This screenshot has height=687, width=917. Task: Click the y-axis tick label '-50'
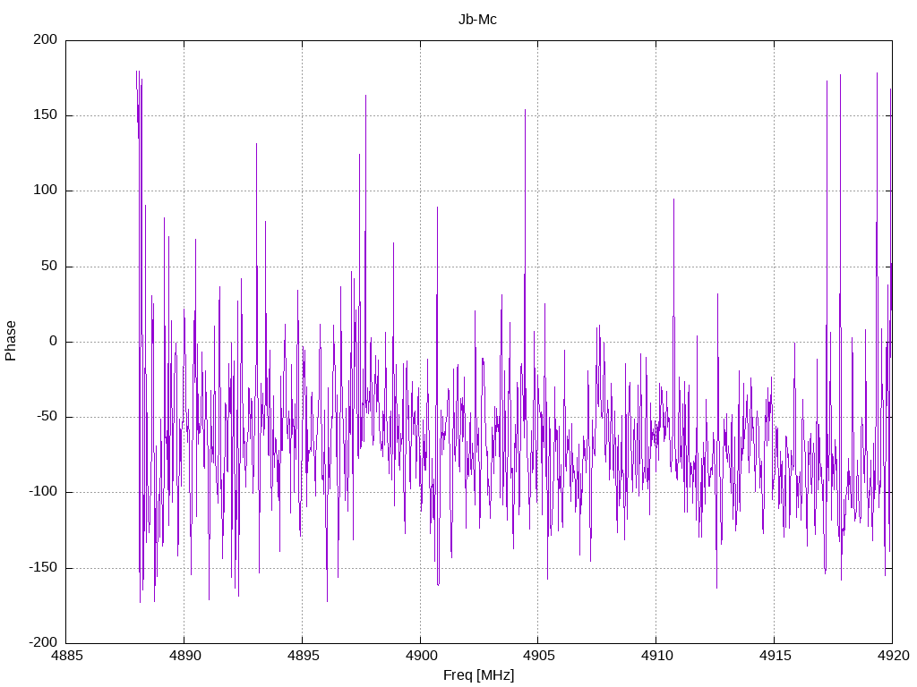point(47,417)
